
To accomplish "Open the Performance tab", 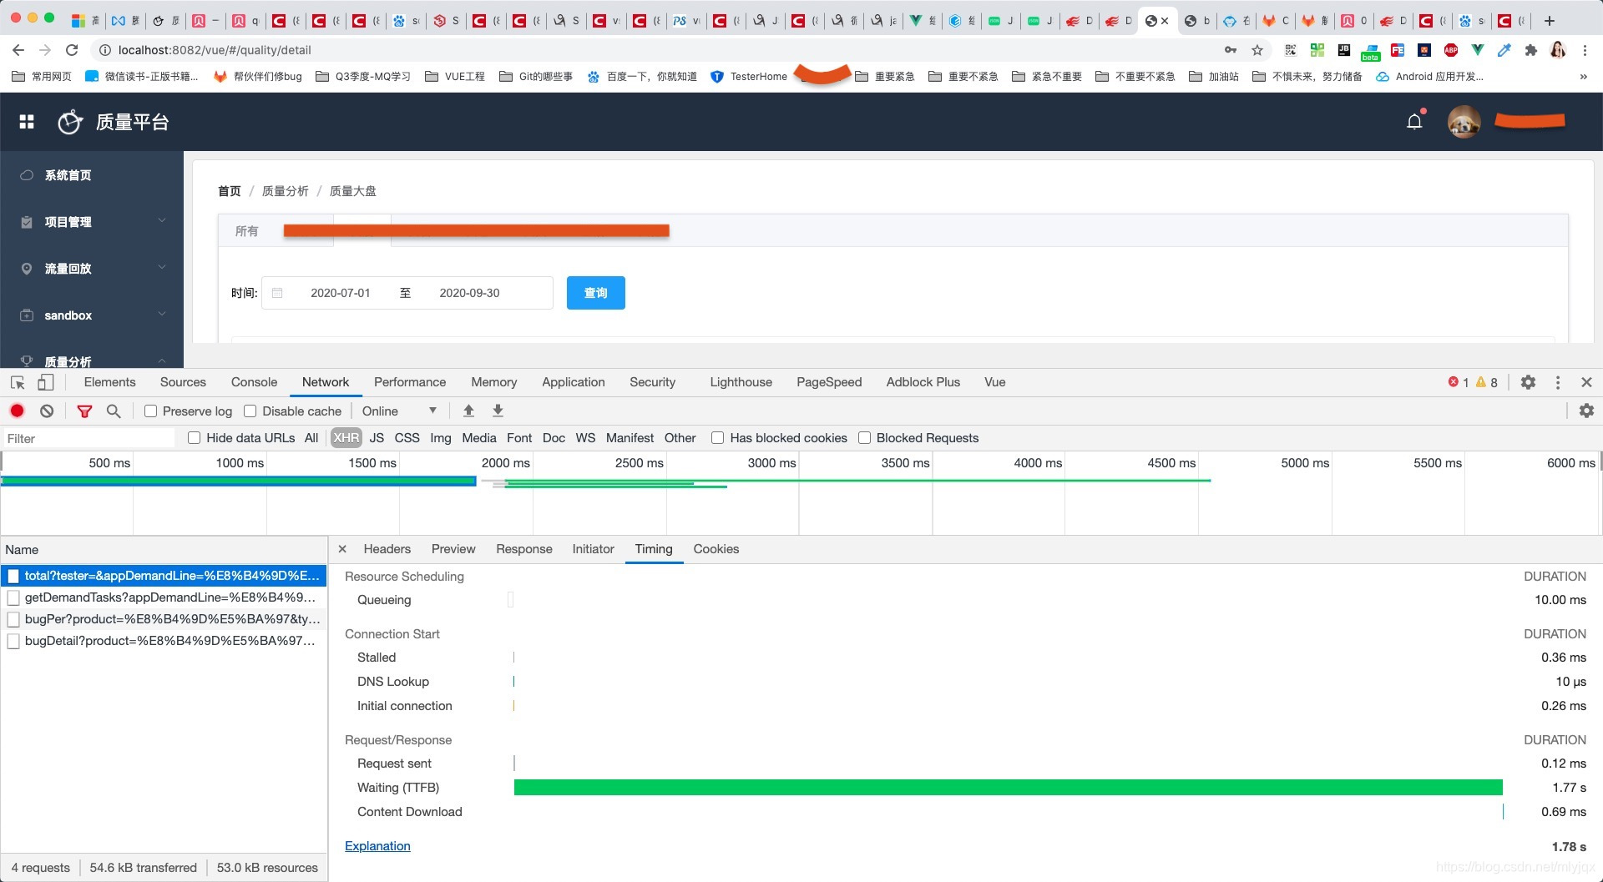I will [410, 382].
